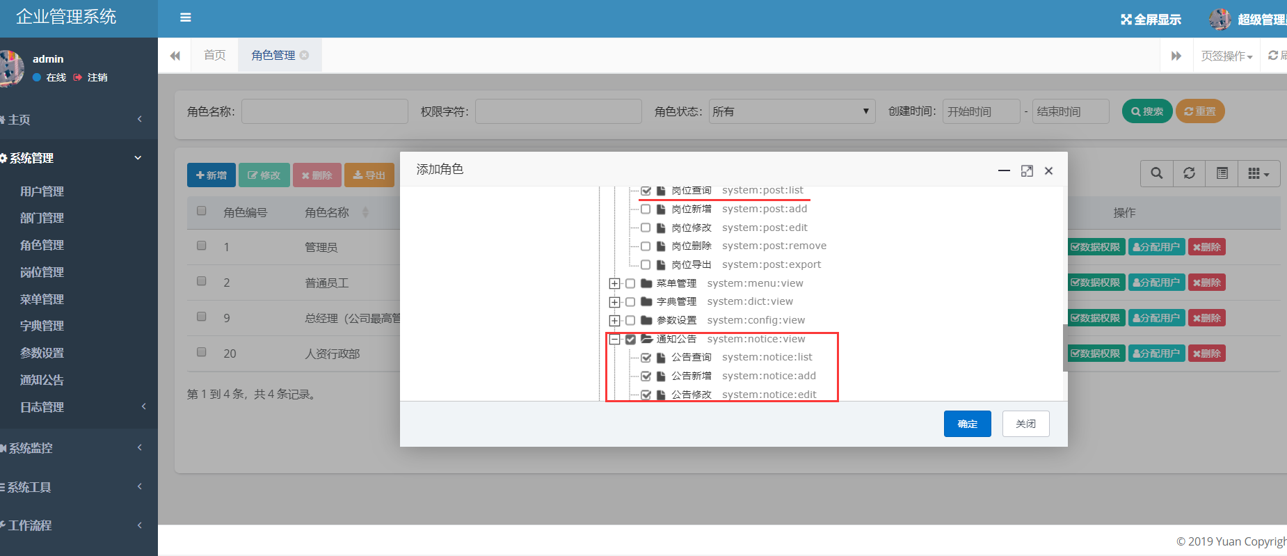Click the 开始时间 date field

point(981,111)
